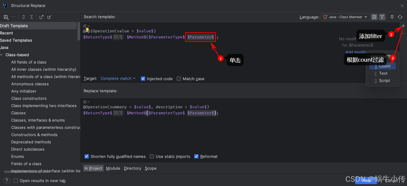Viewport: 407px width, 186px height.
Task: Select Fields of a class template
Action: [26, 164]
